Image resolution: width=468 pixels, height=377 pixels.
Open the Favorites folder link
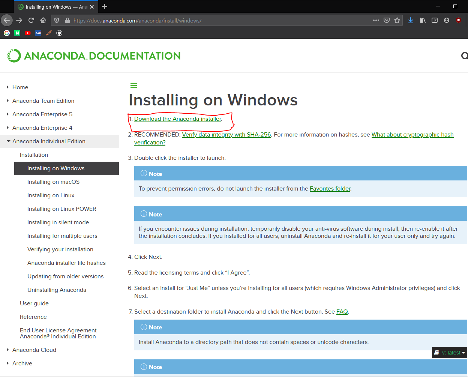click(x=330, y=188)
